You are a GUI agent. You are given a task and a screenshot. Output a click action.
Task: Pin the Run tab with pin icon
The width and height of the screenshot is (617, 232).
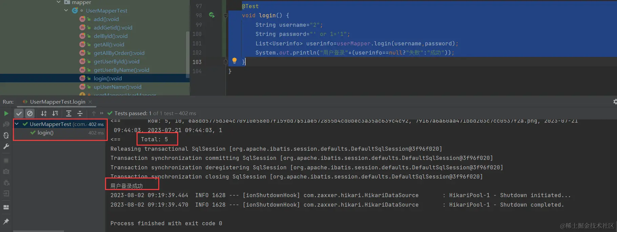(6, 221)
